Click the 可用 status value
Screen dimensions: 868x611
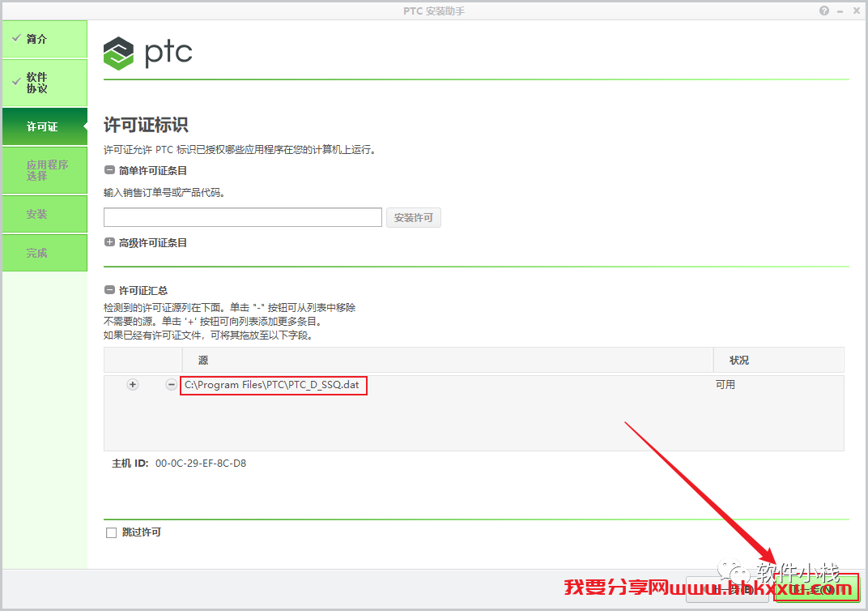coord(725,384)
